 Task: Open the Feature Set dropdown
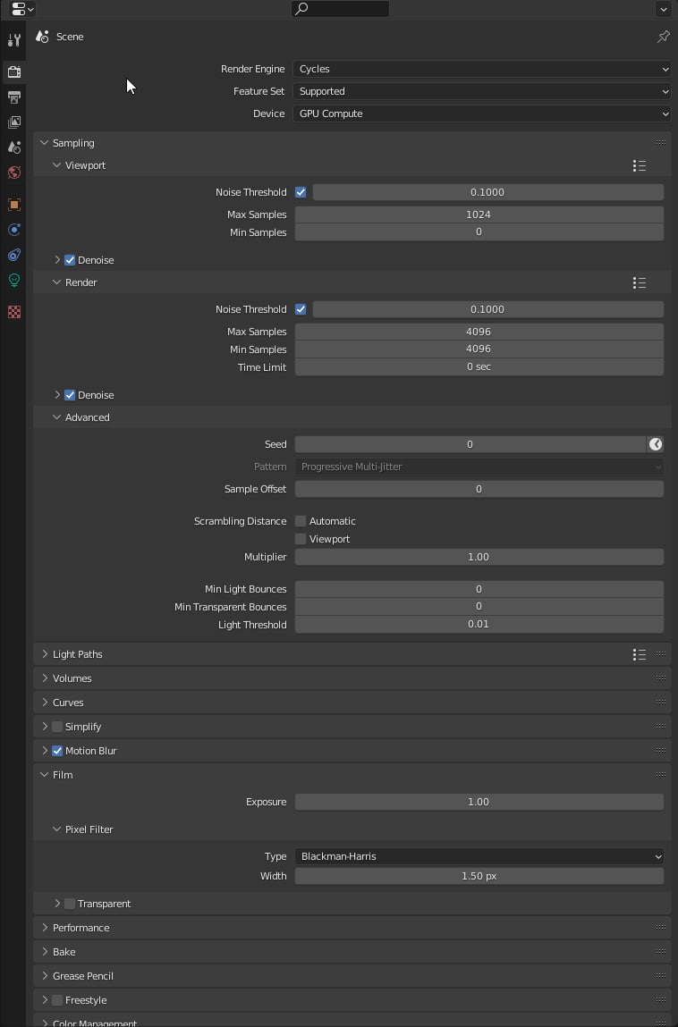pos(482,91)
